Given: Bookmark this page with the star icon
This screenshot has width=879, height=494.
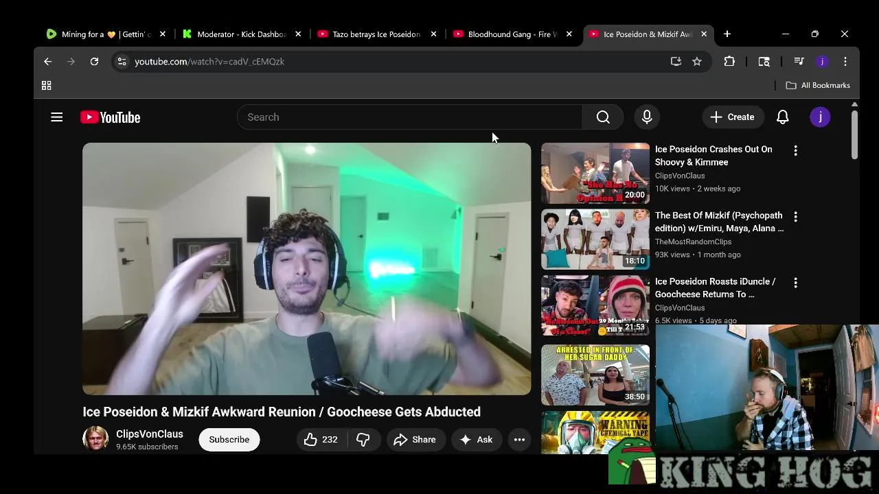Looking at the screenshot, I should point(697,62).
